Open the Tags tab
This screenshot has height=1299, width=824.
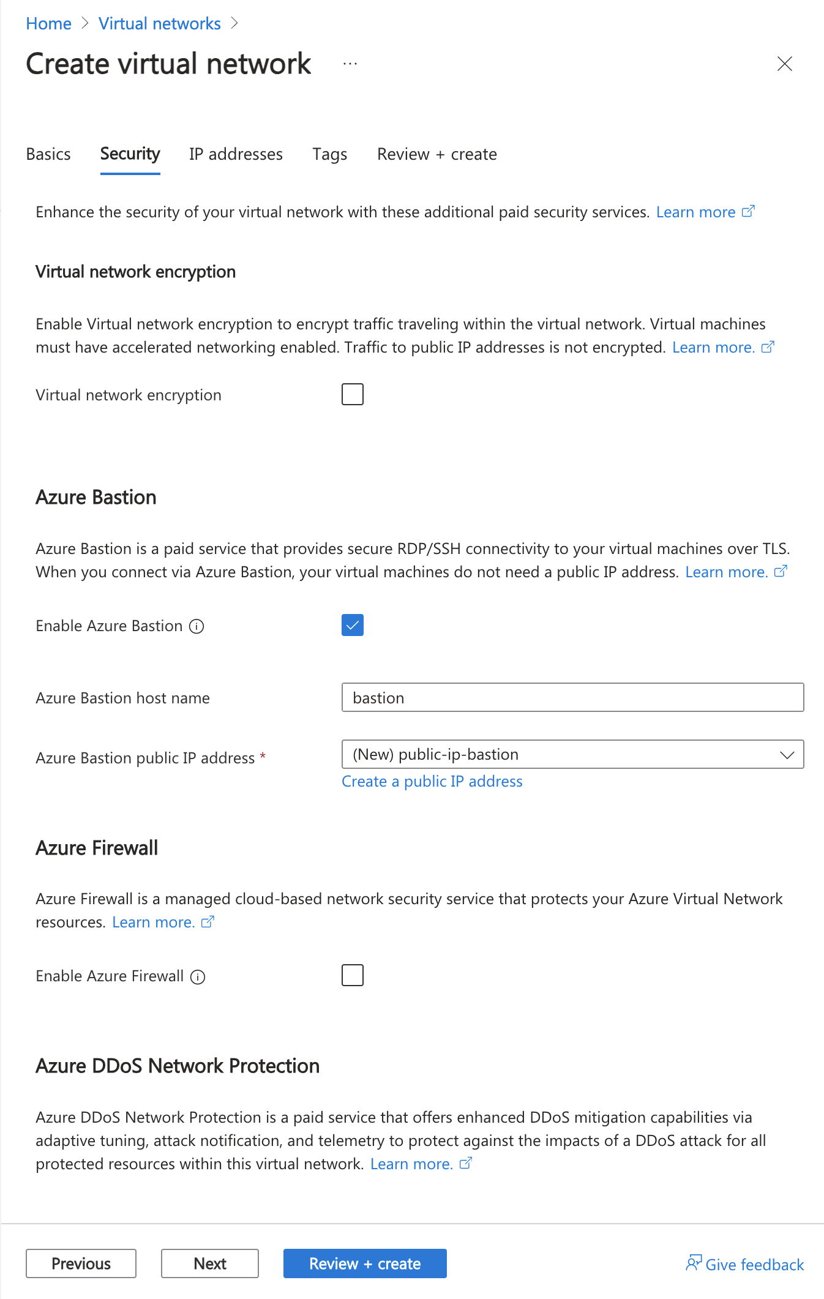(329, 154)
